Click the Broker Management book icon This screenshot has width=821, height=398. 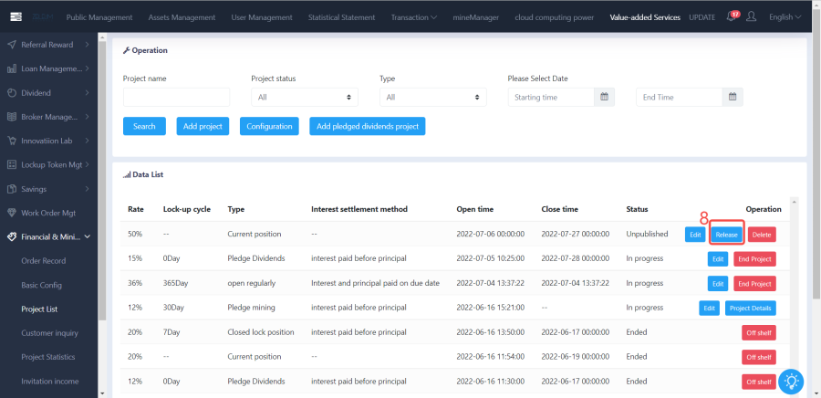pyautogui.click(x=12, y=118)
